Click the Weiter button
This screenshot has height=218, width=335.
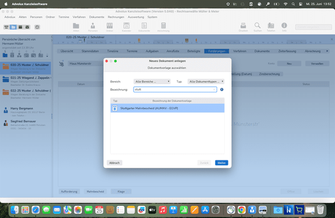(221, 163)
